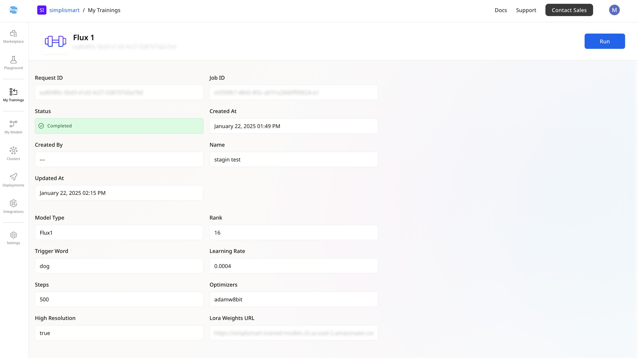
Task: Click the 'Optimizers' label
Action: click(x=223, y=284)
